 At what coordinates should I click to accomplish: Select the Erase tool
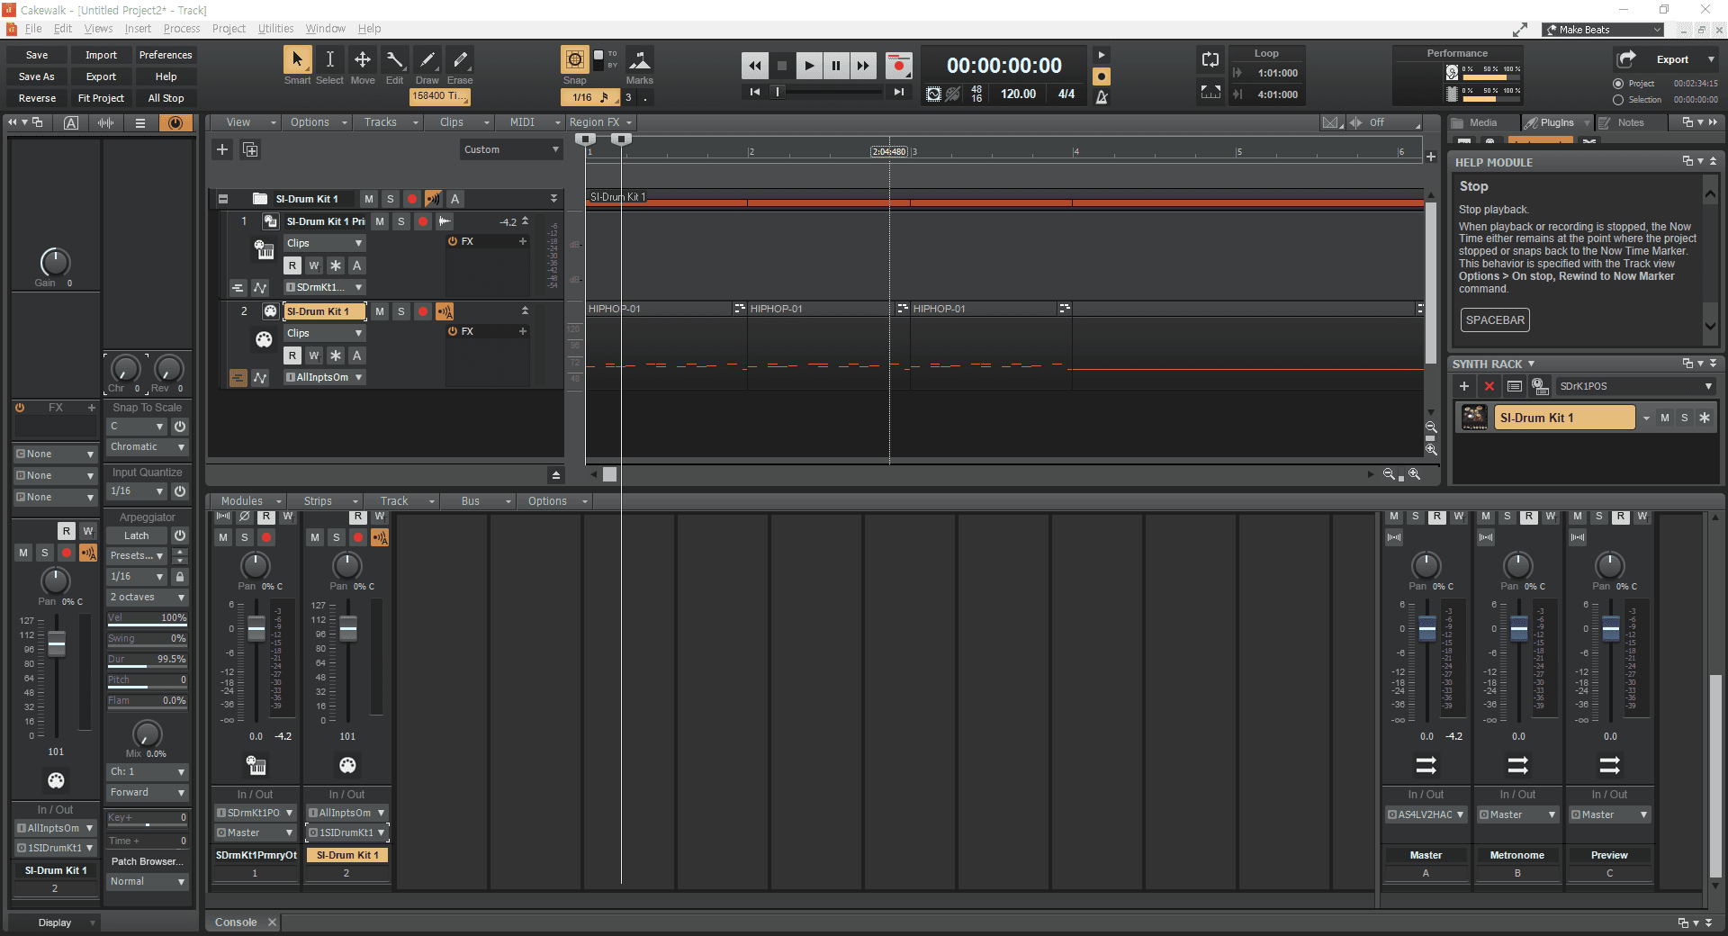[460, 60]
